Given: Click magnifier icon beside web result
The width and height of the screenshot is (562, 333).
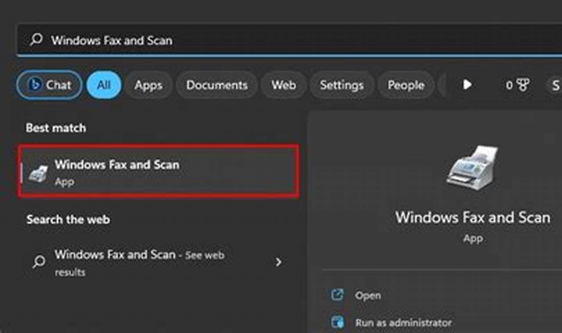Looking at the screenshot, I should click(x=39, y=262).
